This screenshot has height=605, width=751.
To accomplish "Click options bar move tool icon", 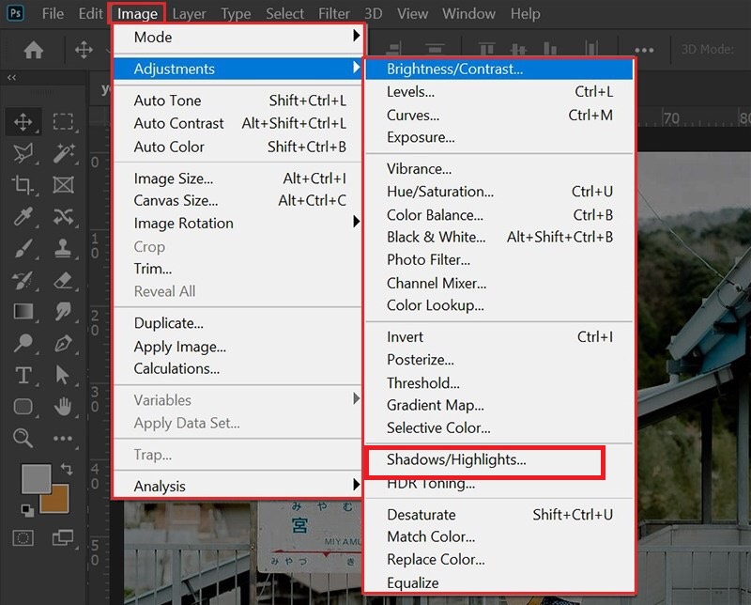I will pos(84,50).
